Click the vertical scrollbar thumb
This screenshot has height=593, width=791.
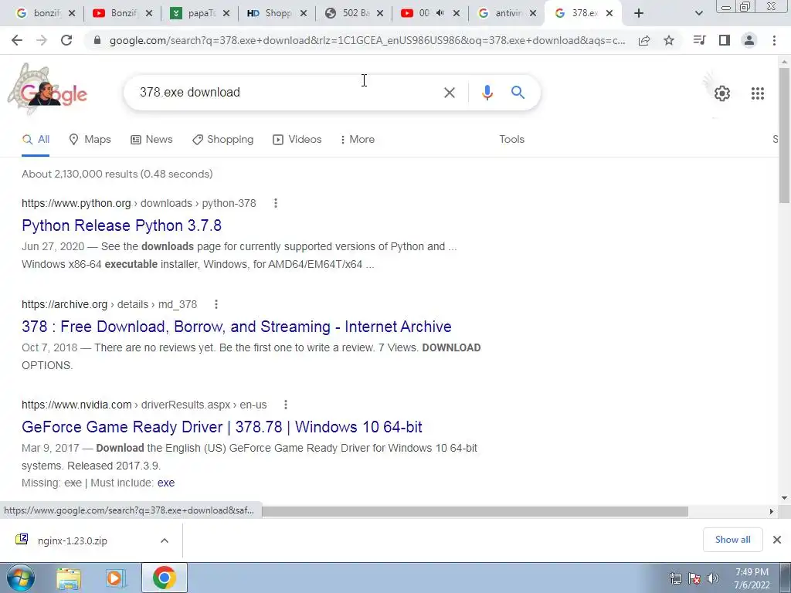785,135
